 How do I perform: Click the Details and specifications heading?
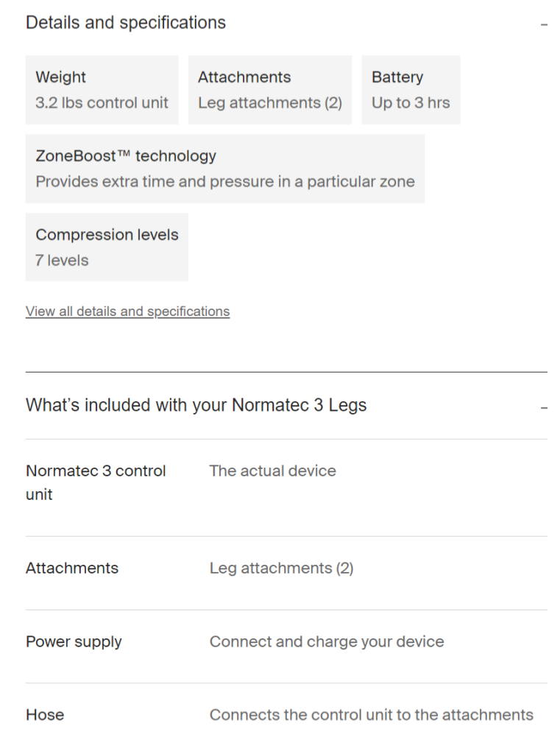coord(126,23)
